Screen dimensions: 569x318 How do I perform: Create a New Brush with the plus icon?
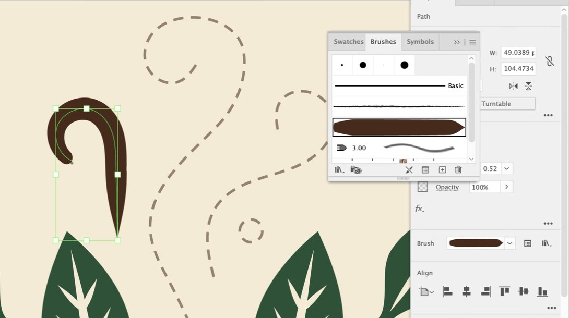(x=442, y=169)
